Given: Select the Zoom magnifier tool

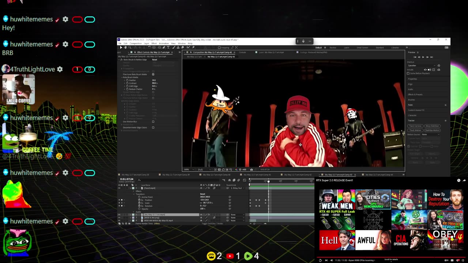Looking at the screenshot, I should point(130,47).
